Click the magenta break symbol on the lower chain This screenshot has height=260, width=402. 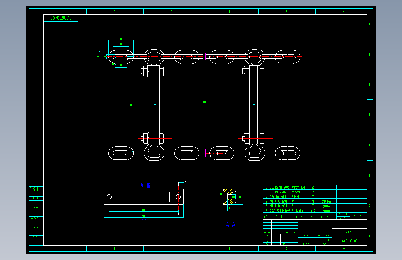204,154
